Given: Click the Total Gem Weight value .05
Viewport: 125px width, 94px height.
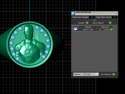Looking at the screenshot, I should click(x=92, y=17).
